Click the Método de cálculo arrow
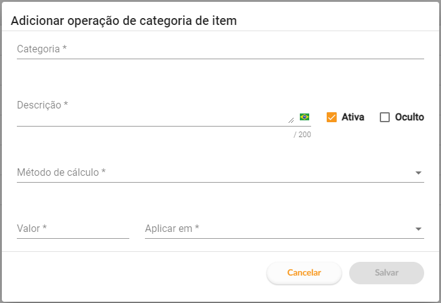The image size is (441, 303). [419, 173]
